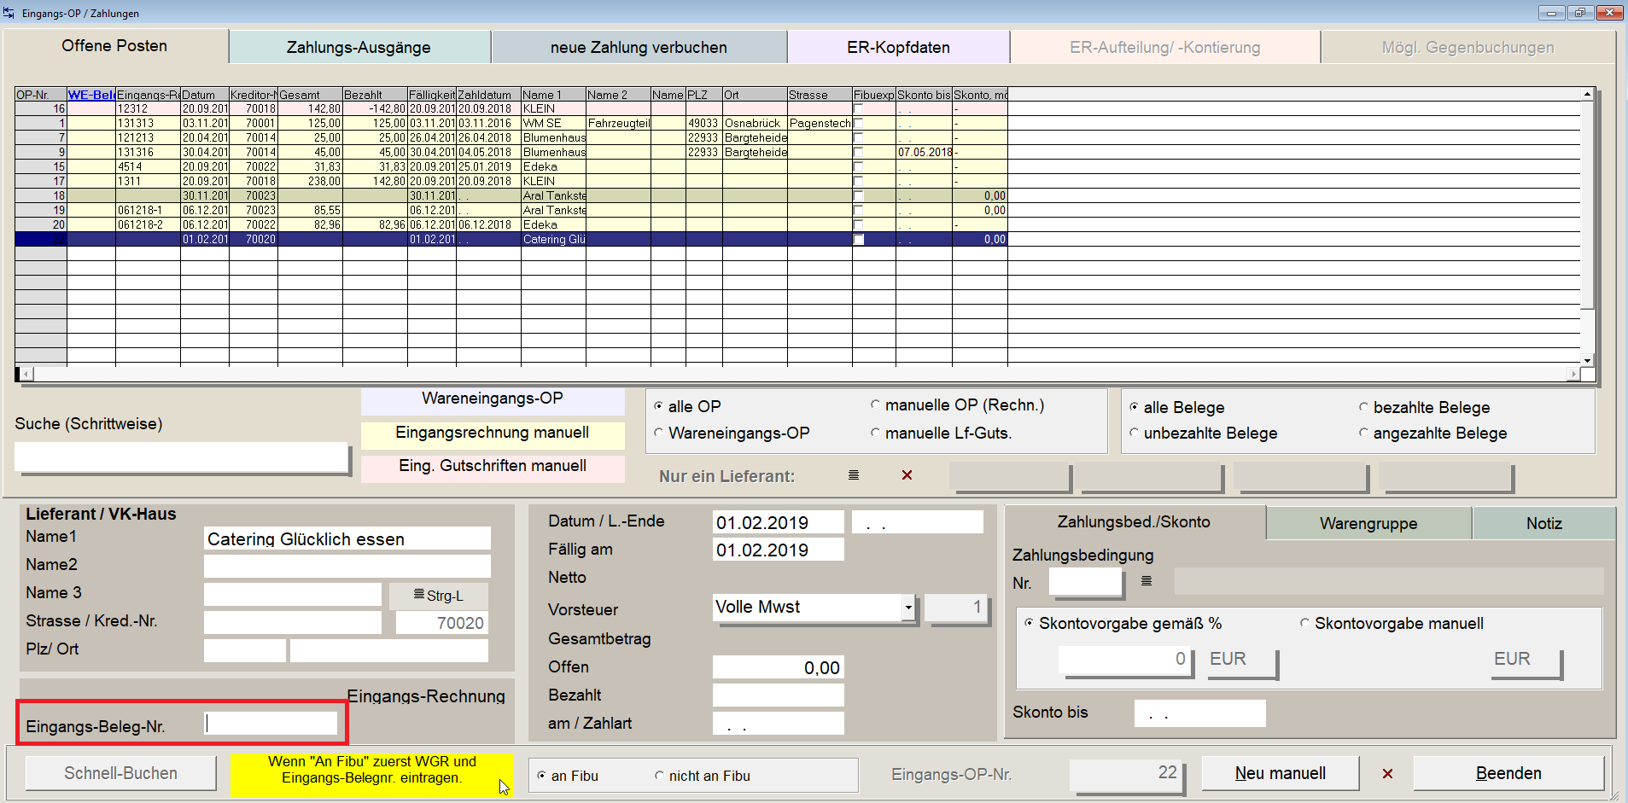Click Eing. Gutschriften manuell button
The image size is (1628, 803).
click(x=493, y=467)
